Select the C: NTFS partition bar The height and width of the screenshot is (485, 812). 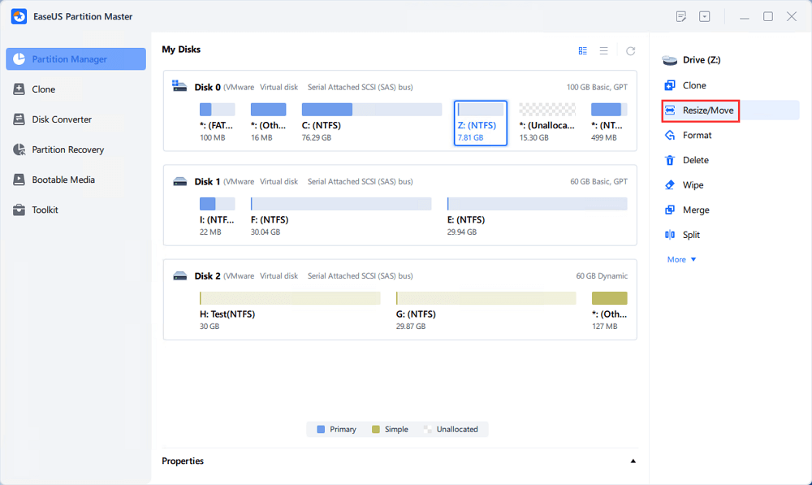coord(372,110)
